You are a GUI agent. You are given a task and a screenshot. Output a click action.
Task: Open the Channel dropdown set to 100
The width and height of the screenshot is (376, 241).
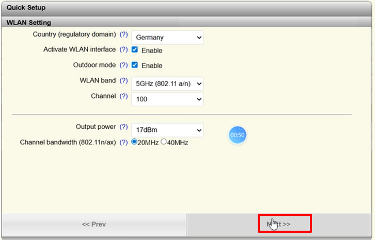[167, 99]
